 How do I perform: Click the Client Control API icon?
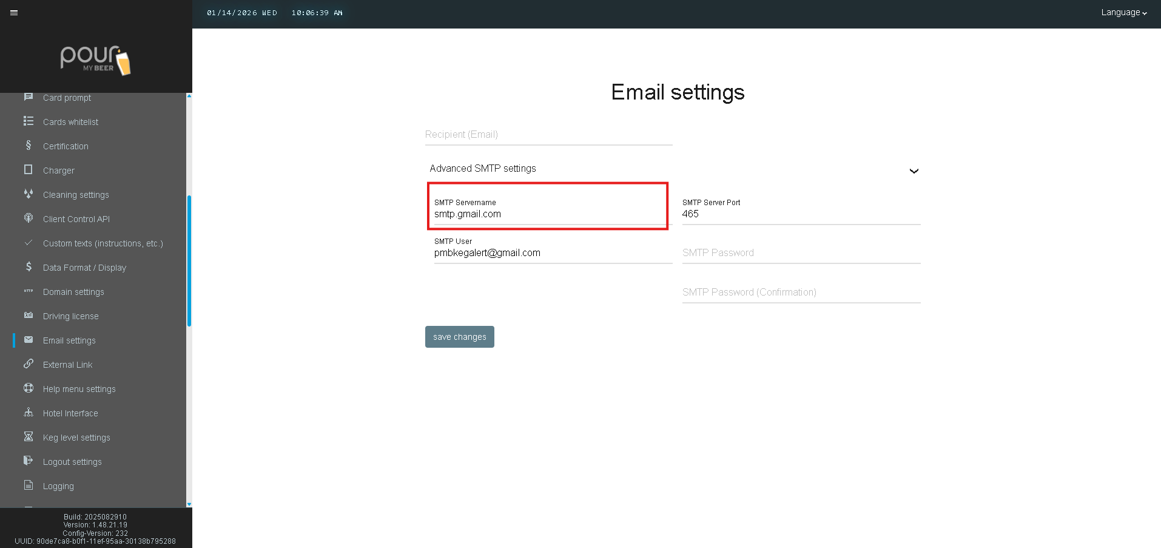click(x=29, y=218)
